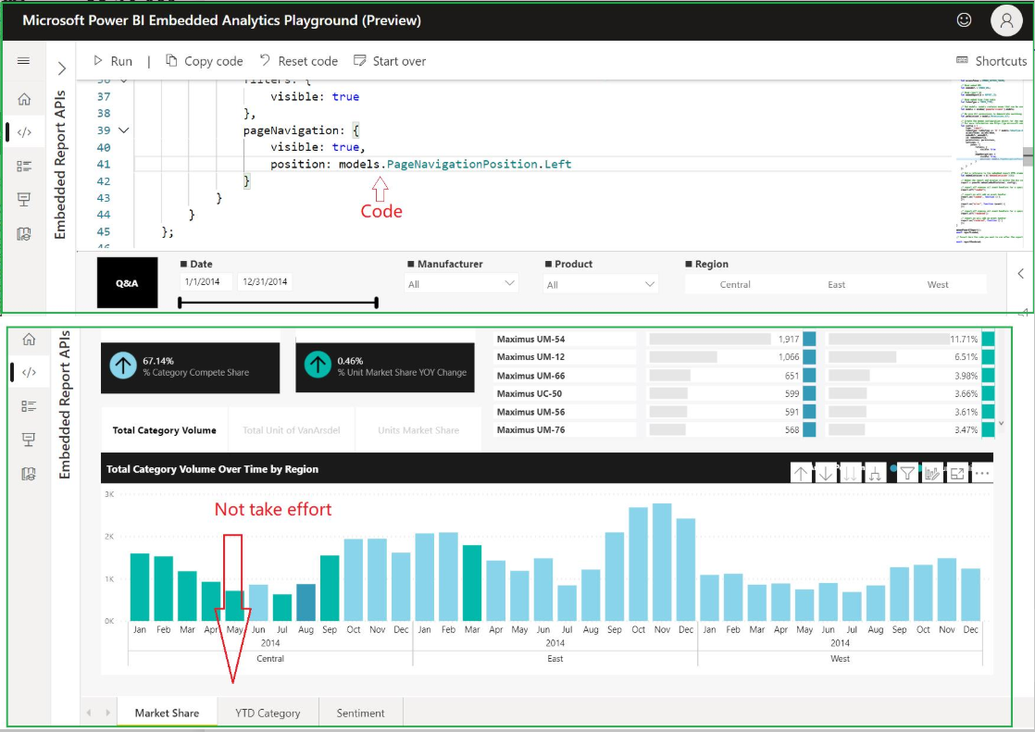
Task: Select East in Region slicer
Action: pyautogui.click(x=836, y=284)
